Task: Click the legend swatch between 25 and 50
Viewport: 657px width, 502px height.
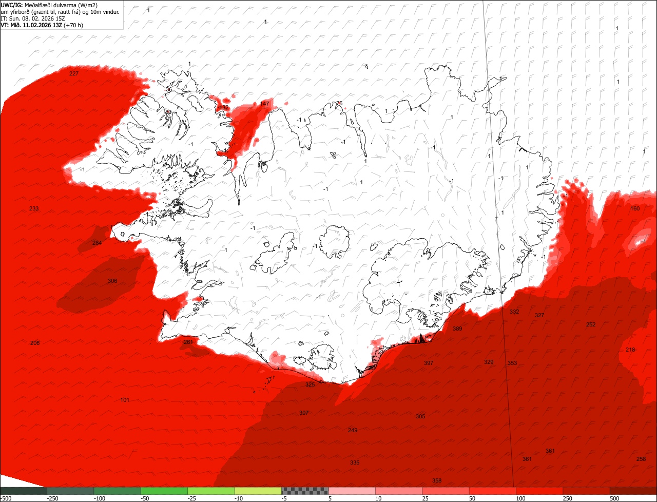Action: pos(446,491)
